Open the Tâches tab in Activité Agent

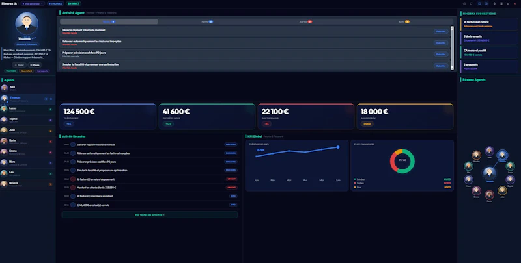[x=109, y=21]
